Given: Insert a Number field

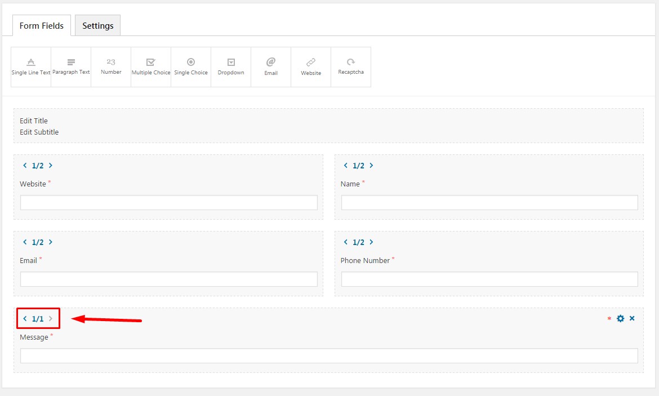Looking at the screenshot, I should (111, 67).
